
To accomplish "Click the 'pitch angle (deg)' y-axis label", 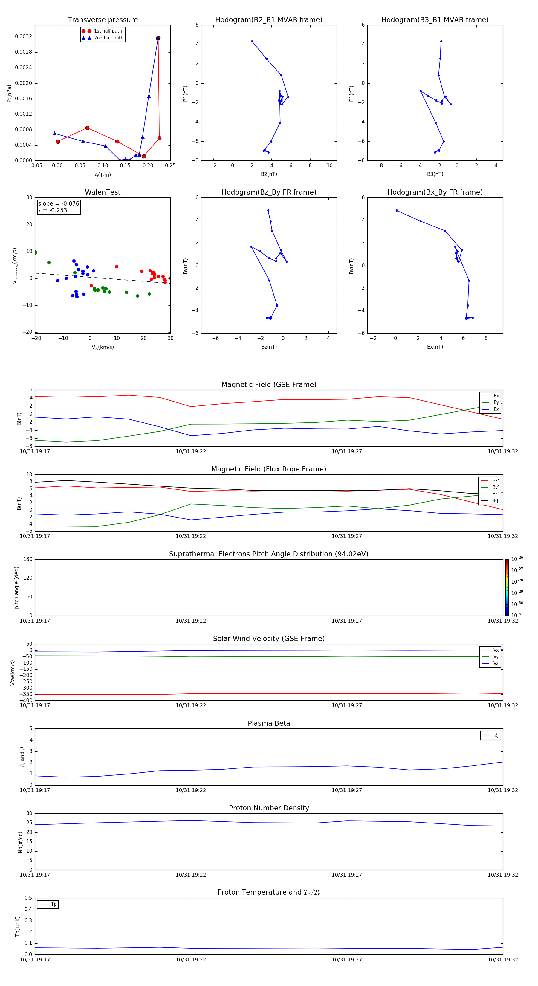I will 16,587.
